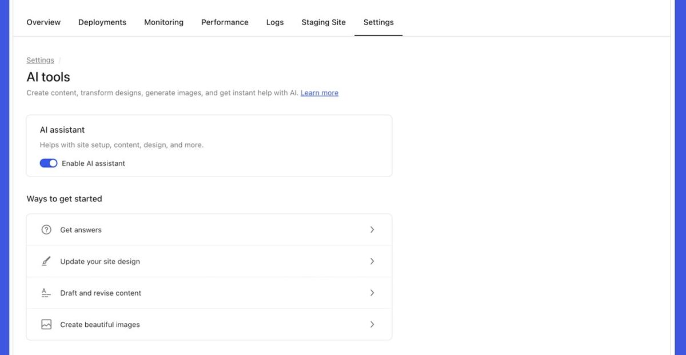This screenshot has height=355, width=686.
Task: Click the arrow beside Create beautiful images
Action: click(x=372, y=324)
